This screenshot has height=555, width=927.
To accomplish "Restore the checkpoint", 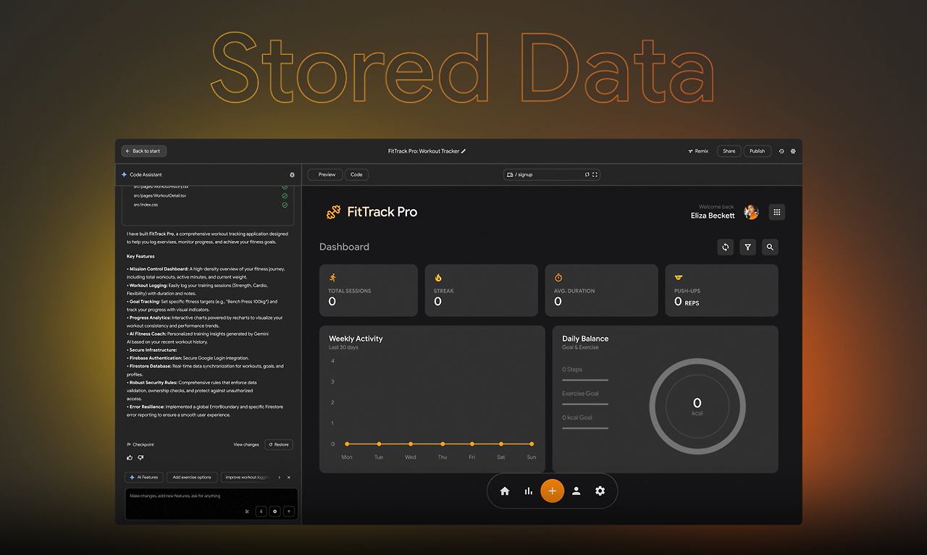I will pyautogui.click(x=279, y=444).
